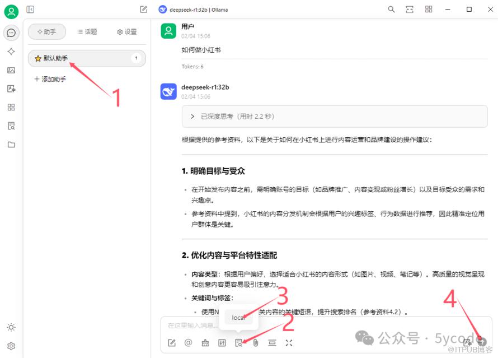This screenshot has height=358, width=498.
Task: Expand the 已深度思考 thinking block
Action: pos(335,117)
